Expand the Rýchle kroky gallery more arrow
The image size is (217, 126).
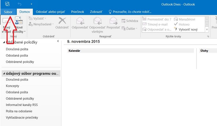pyautogui.click(x=207, y=29)
